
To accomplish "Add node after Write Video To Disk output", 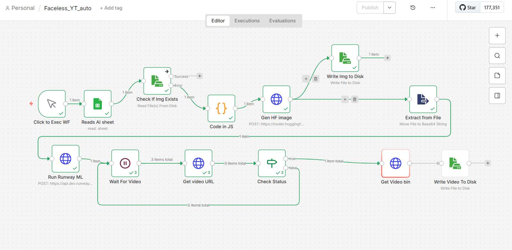I will [488, 163].
